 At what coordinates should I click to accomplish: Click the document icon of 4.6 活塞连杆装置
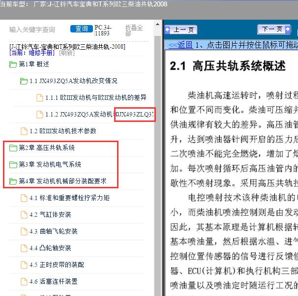(x=24, y=282)
